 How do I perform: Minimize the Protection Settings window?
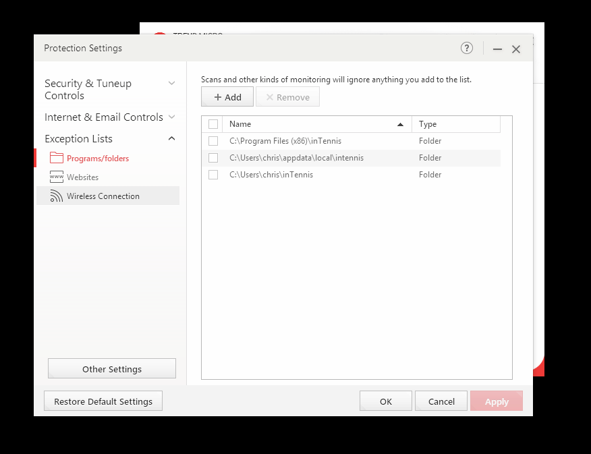point(497,49)
